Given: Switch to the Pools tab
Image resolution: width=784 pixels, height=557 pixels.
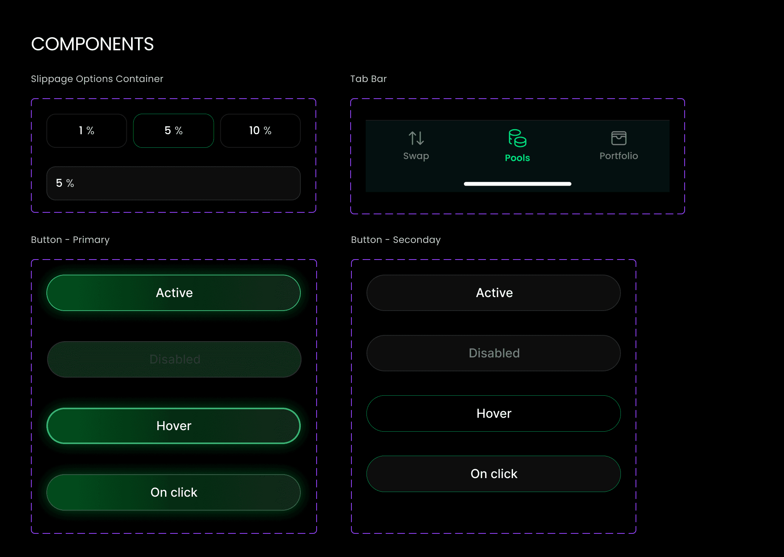Looking at the screenshot, I should [518, 147].
